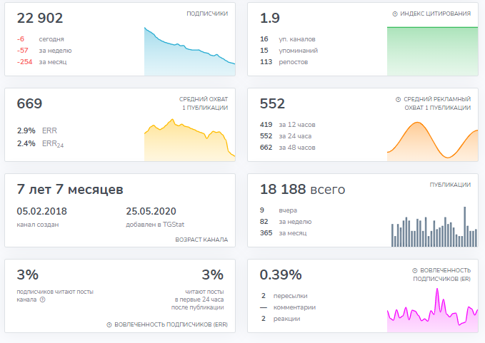Image resolution: width=485 pixels, height=343 pixels.
Task: Click the yellow average reach chart
Action: pyautogui.click(x=189, y=143)
